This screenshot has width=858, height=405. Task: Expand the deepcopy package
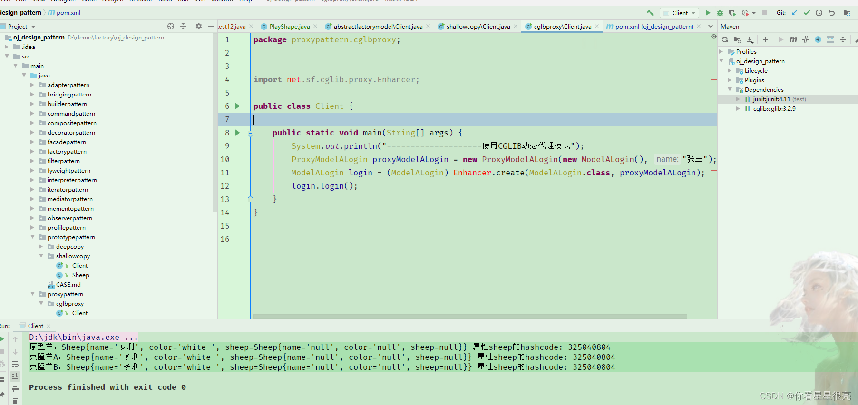tap(41, 246)
